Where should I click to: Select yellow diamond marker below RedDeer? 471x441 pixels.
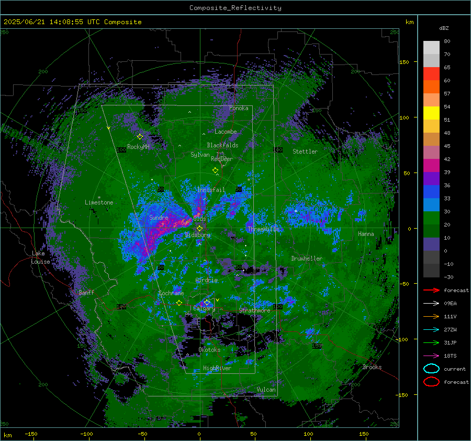coord(215,170)
